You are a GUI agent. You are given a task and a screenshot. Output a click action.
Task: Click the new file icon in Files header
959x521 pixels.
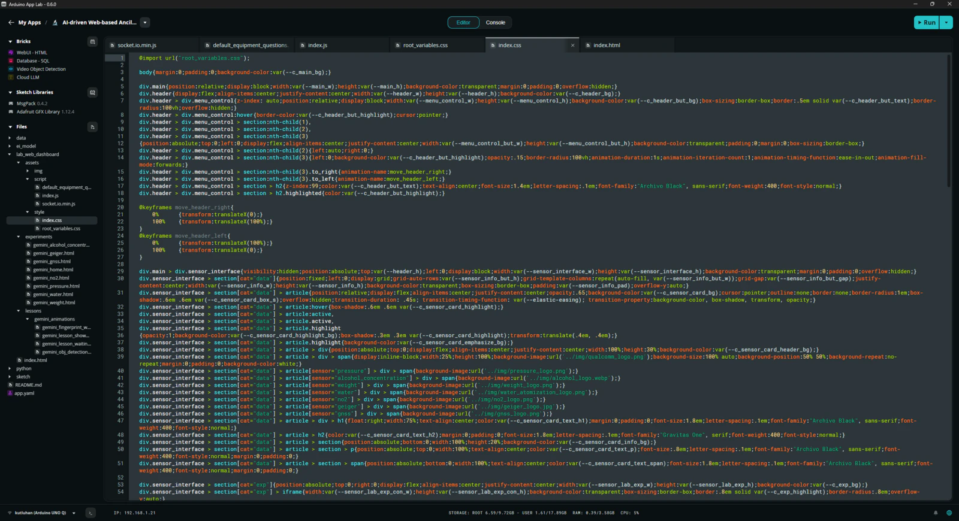click(92, 127)
